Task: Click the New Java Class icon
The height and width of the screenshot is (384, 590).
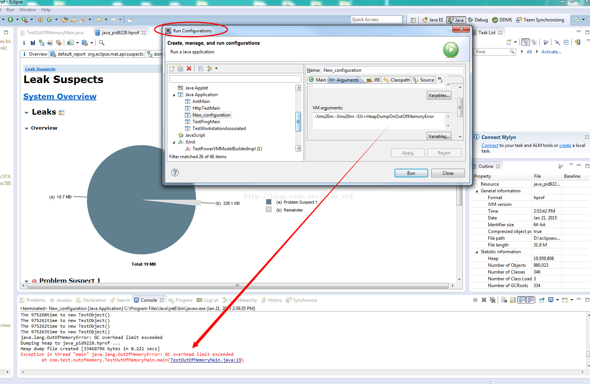Action: (x=49, y=20)
